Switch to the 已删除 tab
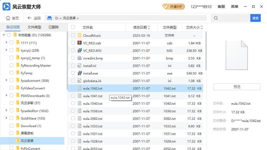Image resolution: width=267 pixels, height=150 pixels. (x=54, y=27)
